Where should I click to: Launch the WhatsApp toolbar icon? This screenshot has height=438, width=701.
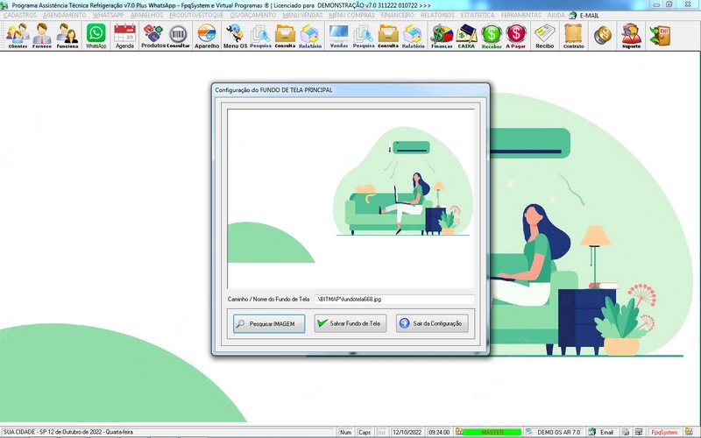(x=96, y=36)
